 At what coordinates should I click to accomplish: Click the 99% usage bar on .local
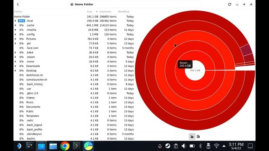21,21
